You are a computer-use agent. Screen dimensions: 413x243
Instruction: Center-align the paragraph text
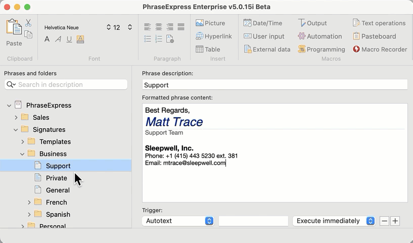click(159, 27)
